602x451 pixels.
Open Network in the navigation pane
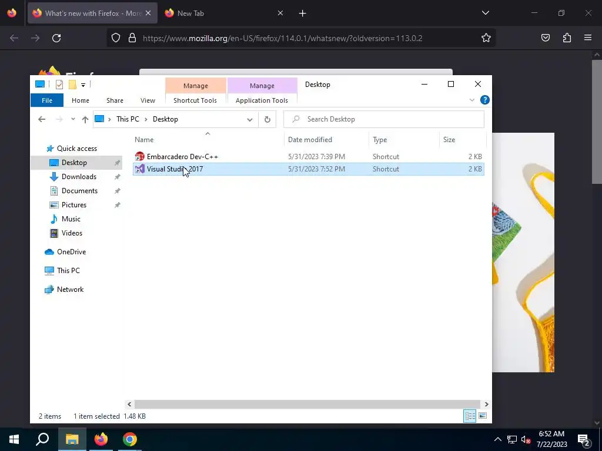click(70, 290)
